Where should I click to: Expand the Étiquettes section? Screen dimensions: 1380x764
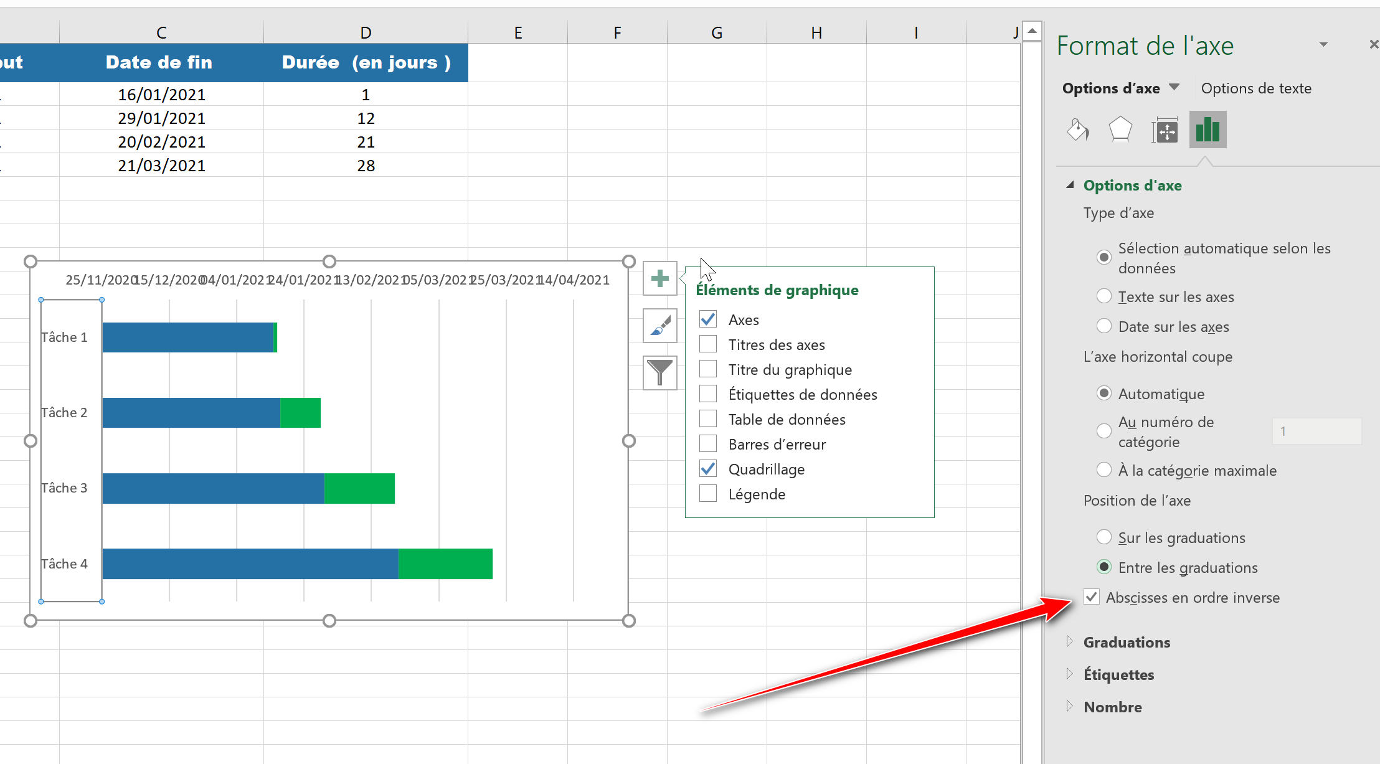tap(1070, 674)
